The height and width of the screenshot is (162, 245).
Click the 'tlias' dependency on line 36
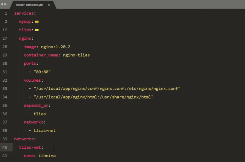40,114
